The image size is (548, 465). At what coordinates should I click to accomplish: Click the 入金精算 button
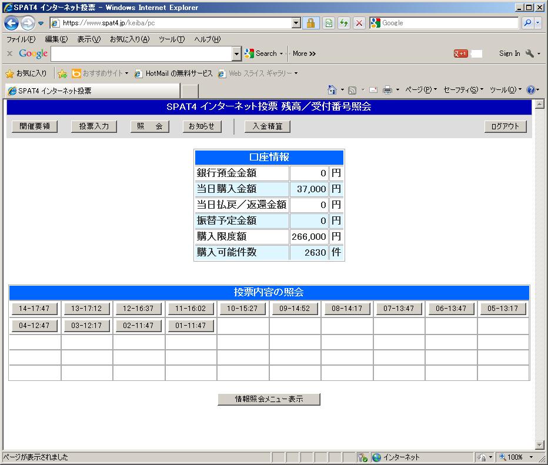click(x=268, y=126)
